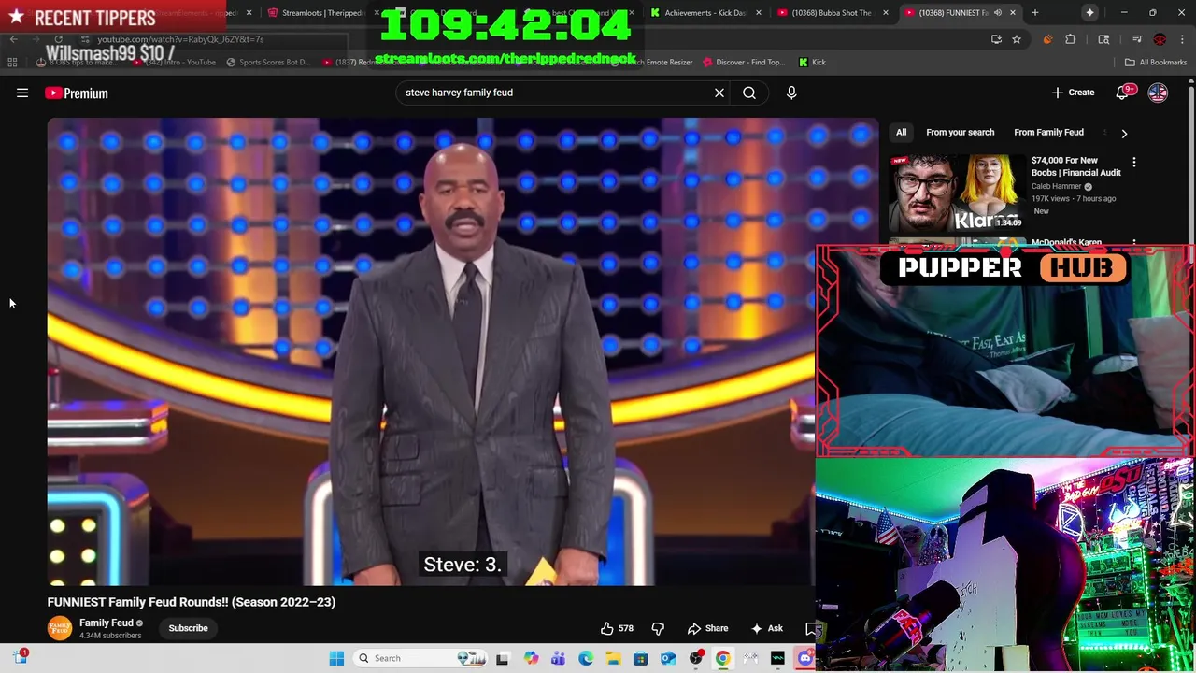The height and width of the screenshot is (673, 1196).
Task: Click the Family Feud video player
Action: (x=432, y=351)
